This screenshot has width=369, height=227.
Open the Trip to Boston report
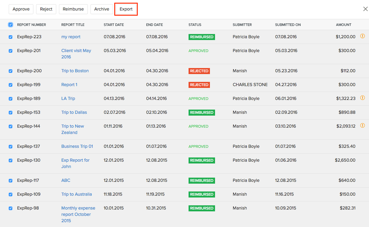click(75, 71)
